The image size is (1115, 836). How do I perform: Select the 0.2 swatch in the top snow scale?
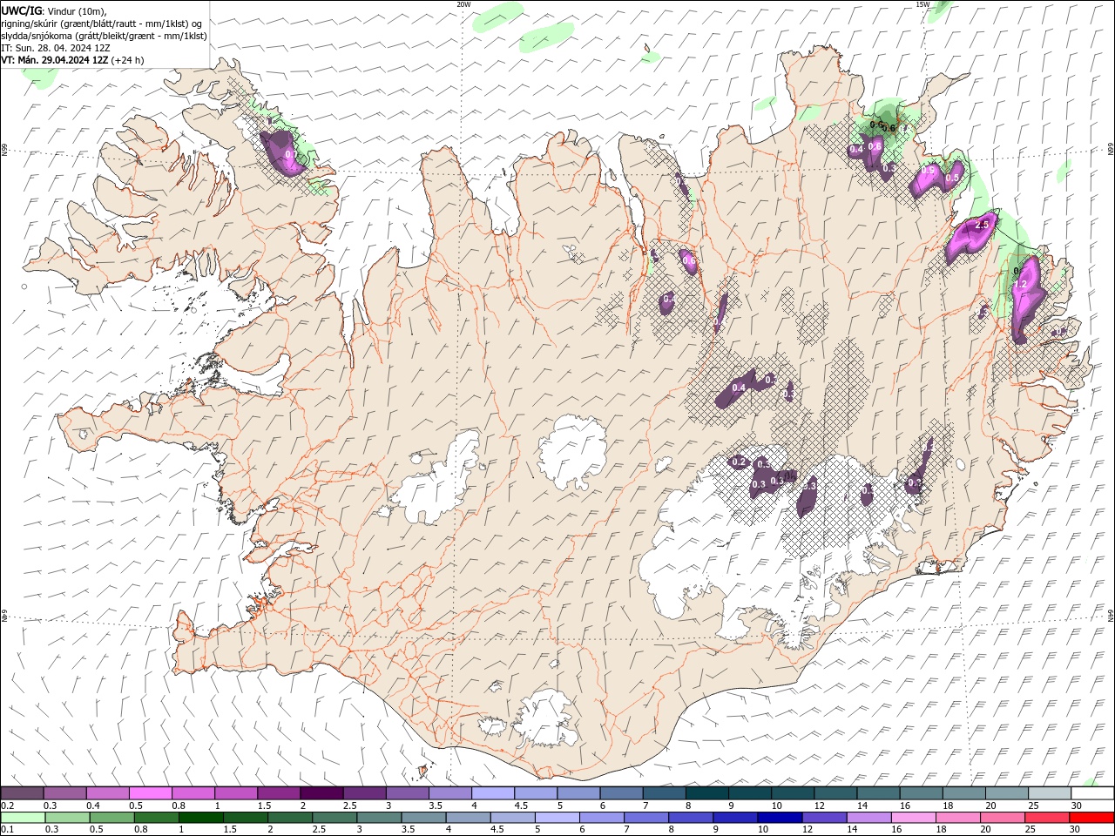[x=22, y=793]
